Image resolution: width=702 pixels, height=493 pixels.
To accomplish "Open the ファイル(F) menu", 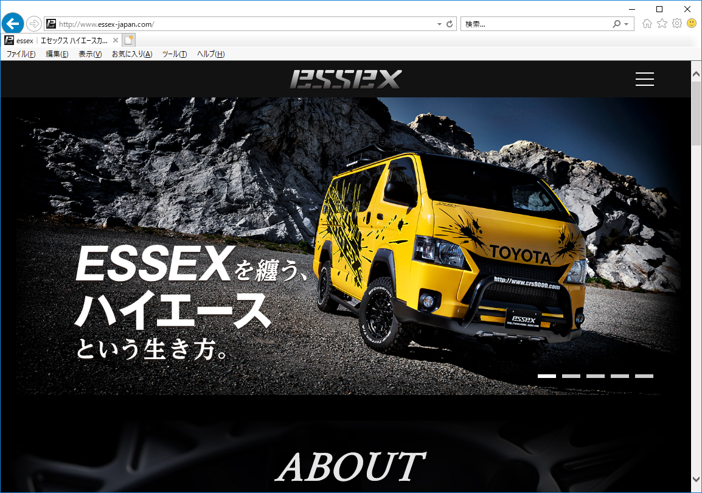I will [21, 54].
